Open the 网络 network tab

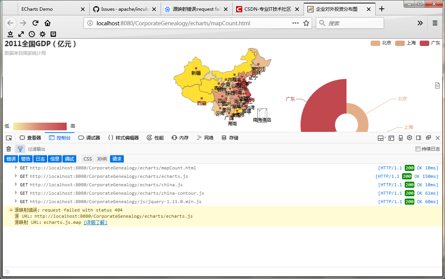click(205, 138)
